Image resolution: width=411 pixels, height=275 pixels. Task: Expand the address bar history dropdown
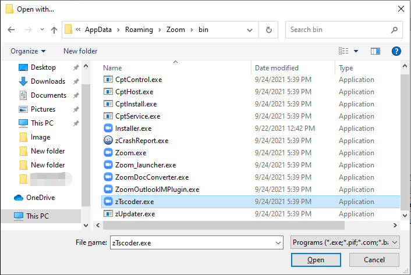pos(250,30)
